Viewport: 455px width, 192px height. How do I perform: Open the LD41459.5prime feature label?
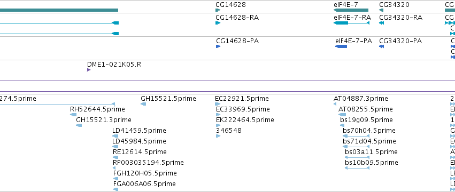coord(139,131)
